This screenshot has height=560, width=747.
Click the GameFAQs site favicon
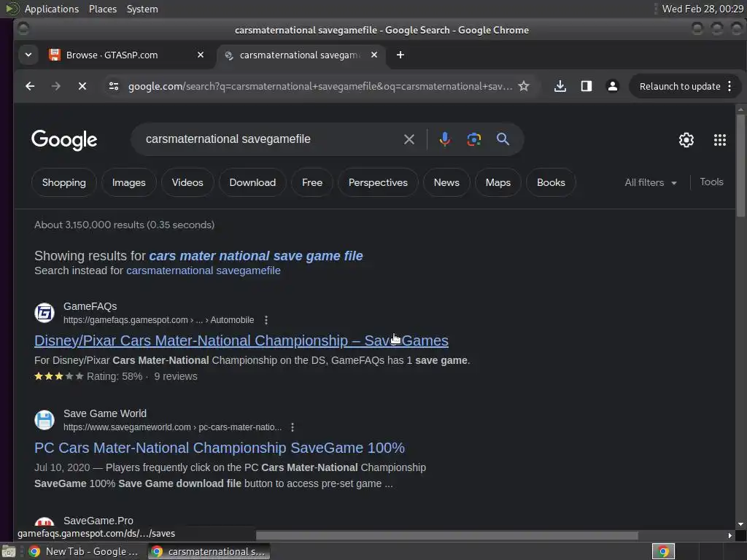point(44,313)
